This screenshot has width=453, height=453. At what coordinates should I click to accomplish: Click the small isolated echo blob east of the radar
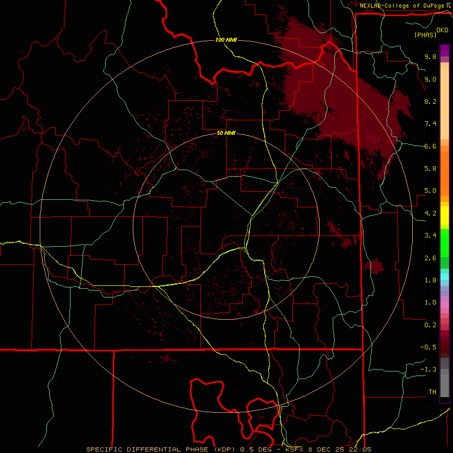click(374, 266)
